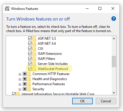This screenshot has height=111, width=123.
Task: Cancel the Windows Features dialog
Action: (106, 101)
